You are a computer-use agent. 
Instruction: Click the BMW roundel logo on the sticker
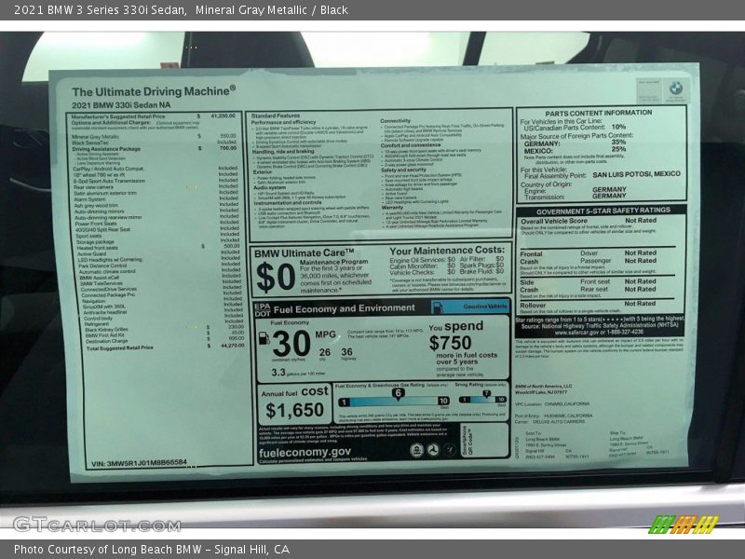676,88
